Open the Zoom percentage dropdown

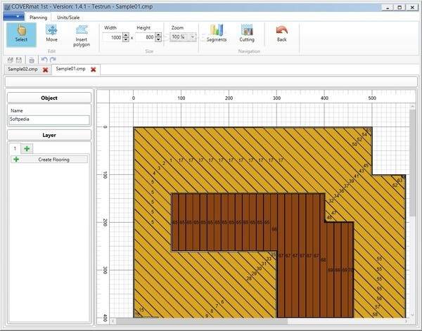182,37
